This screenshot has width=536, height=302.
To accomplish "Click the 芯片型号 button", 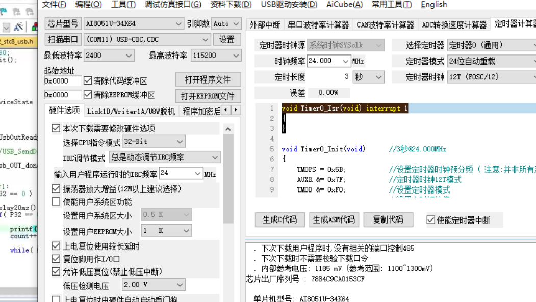I will tap(63, 23).
